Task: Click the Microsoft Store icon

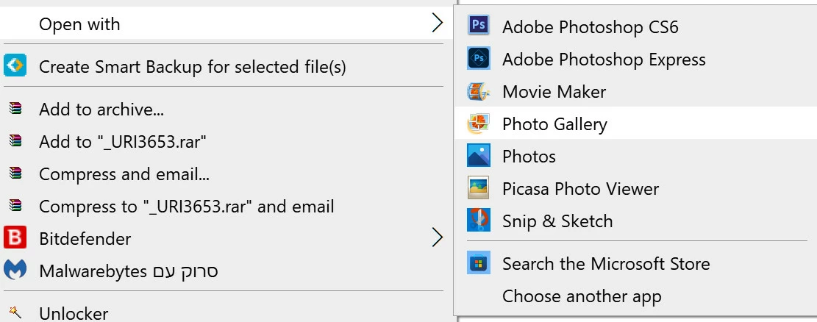Action: [479, 263]
